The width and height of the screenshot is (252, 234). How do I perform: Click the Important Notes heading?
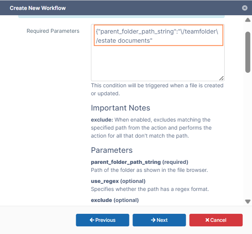[120, 108]
